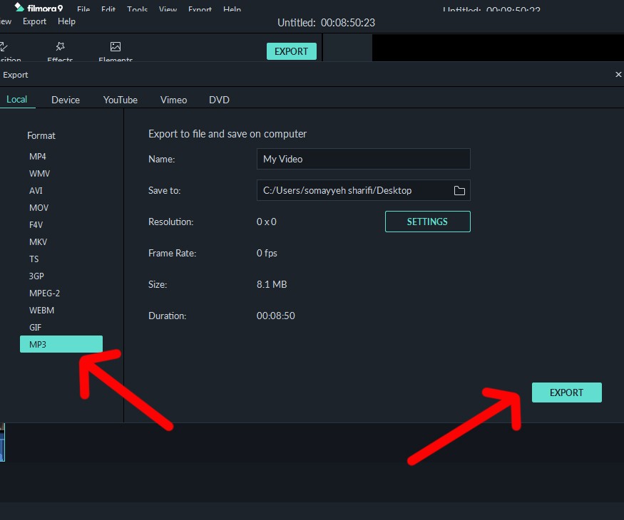Open the Vimeo export tab
Viewport: 624px width, 520px height.
(x=173, y=100)
